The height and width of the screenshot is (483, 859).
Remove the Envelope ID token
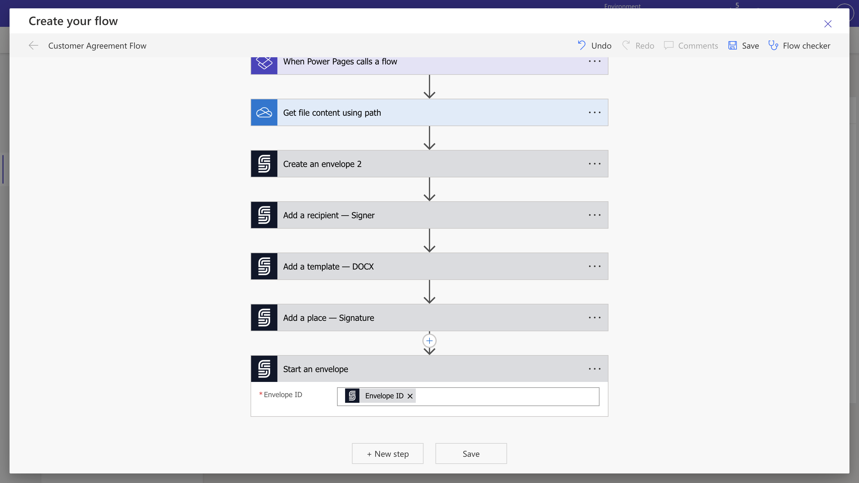coord(410,396)
